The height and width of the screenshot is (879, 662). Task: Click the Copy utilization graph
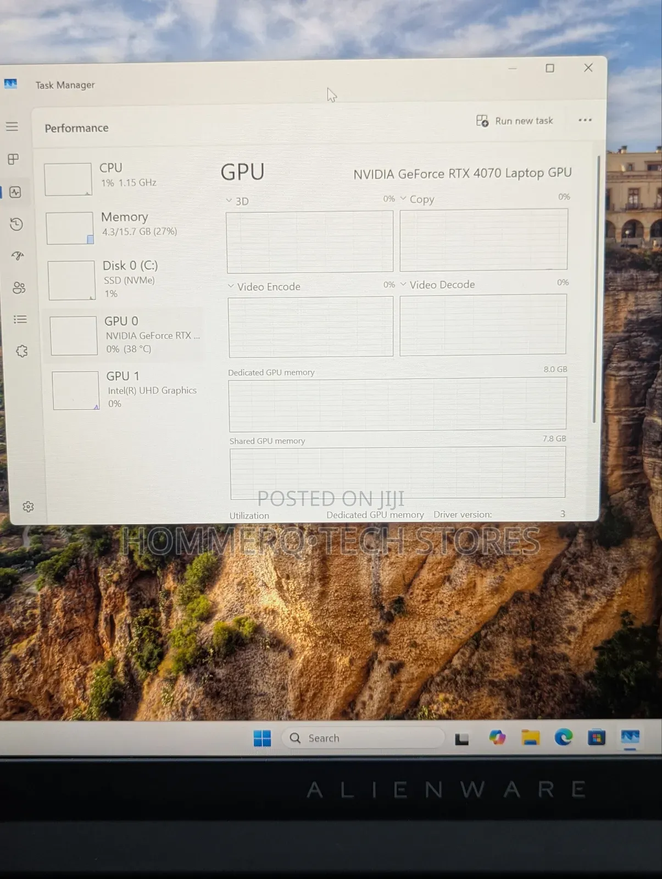click(483, 240)
